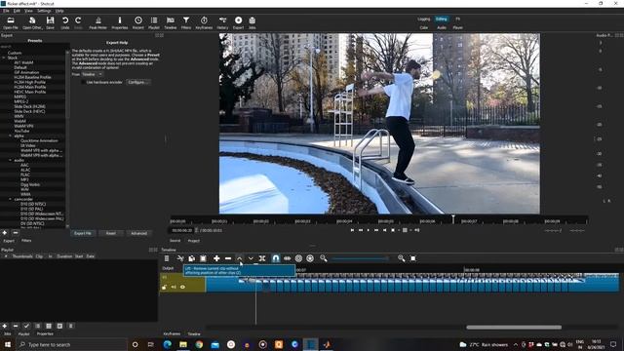Open Filters from the main toolbar
Screen dimensions: 624x351
click(x=186, y=22)
